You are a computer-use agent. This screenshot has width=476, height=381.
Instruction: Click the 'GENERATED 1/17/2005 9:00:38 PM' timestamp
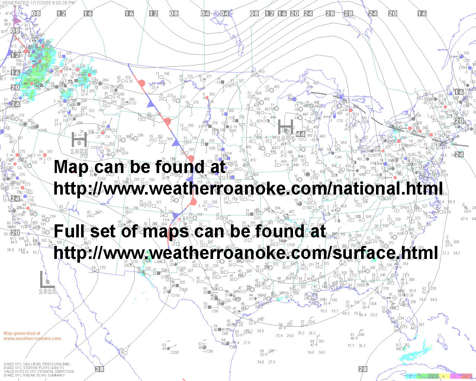pos(38,3)
